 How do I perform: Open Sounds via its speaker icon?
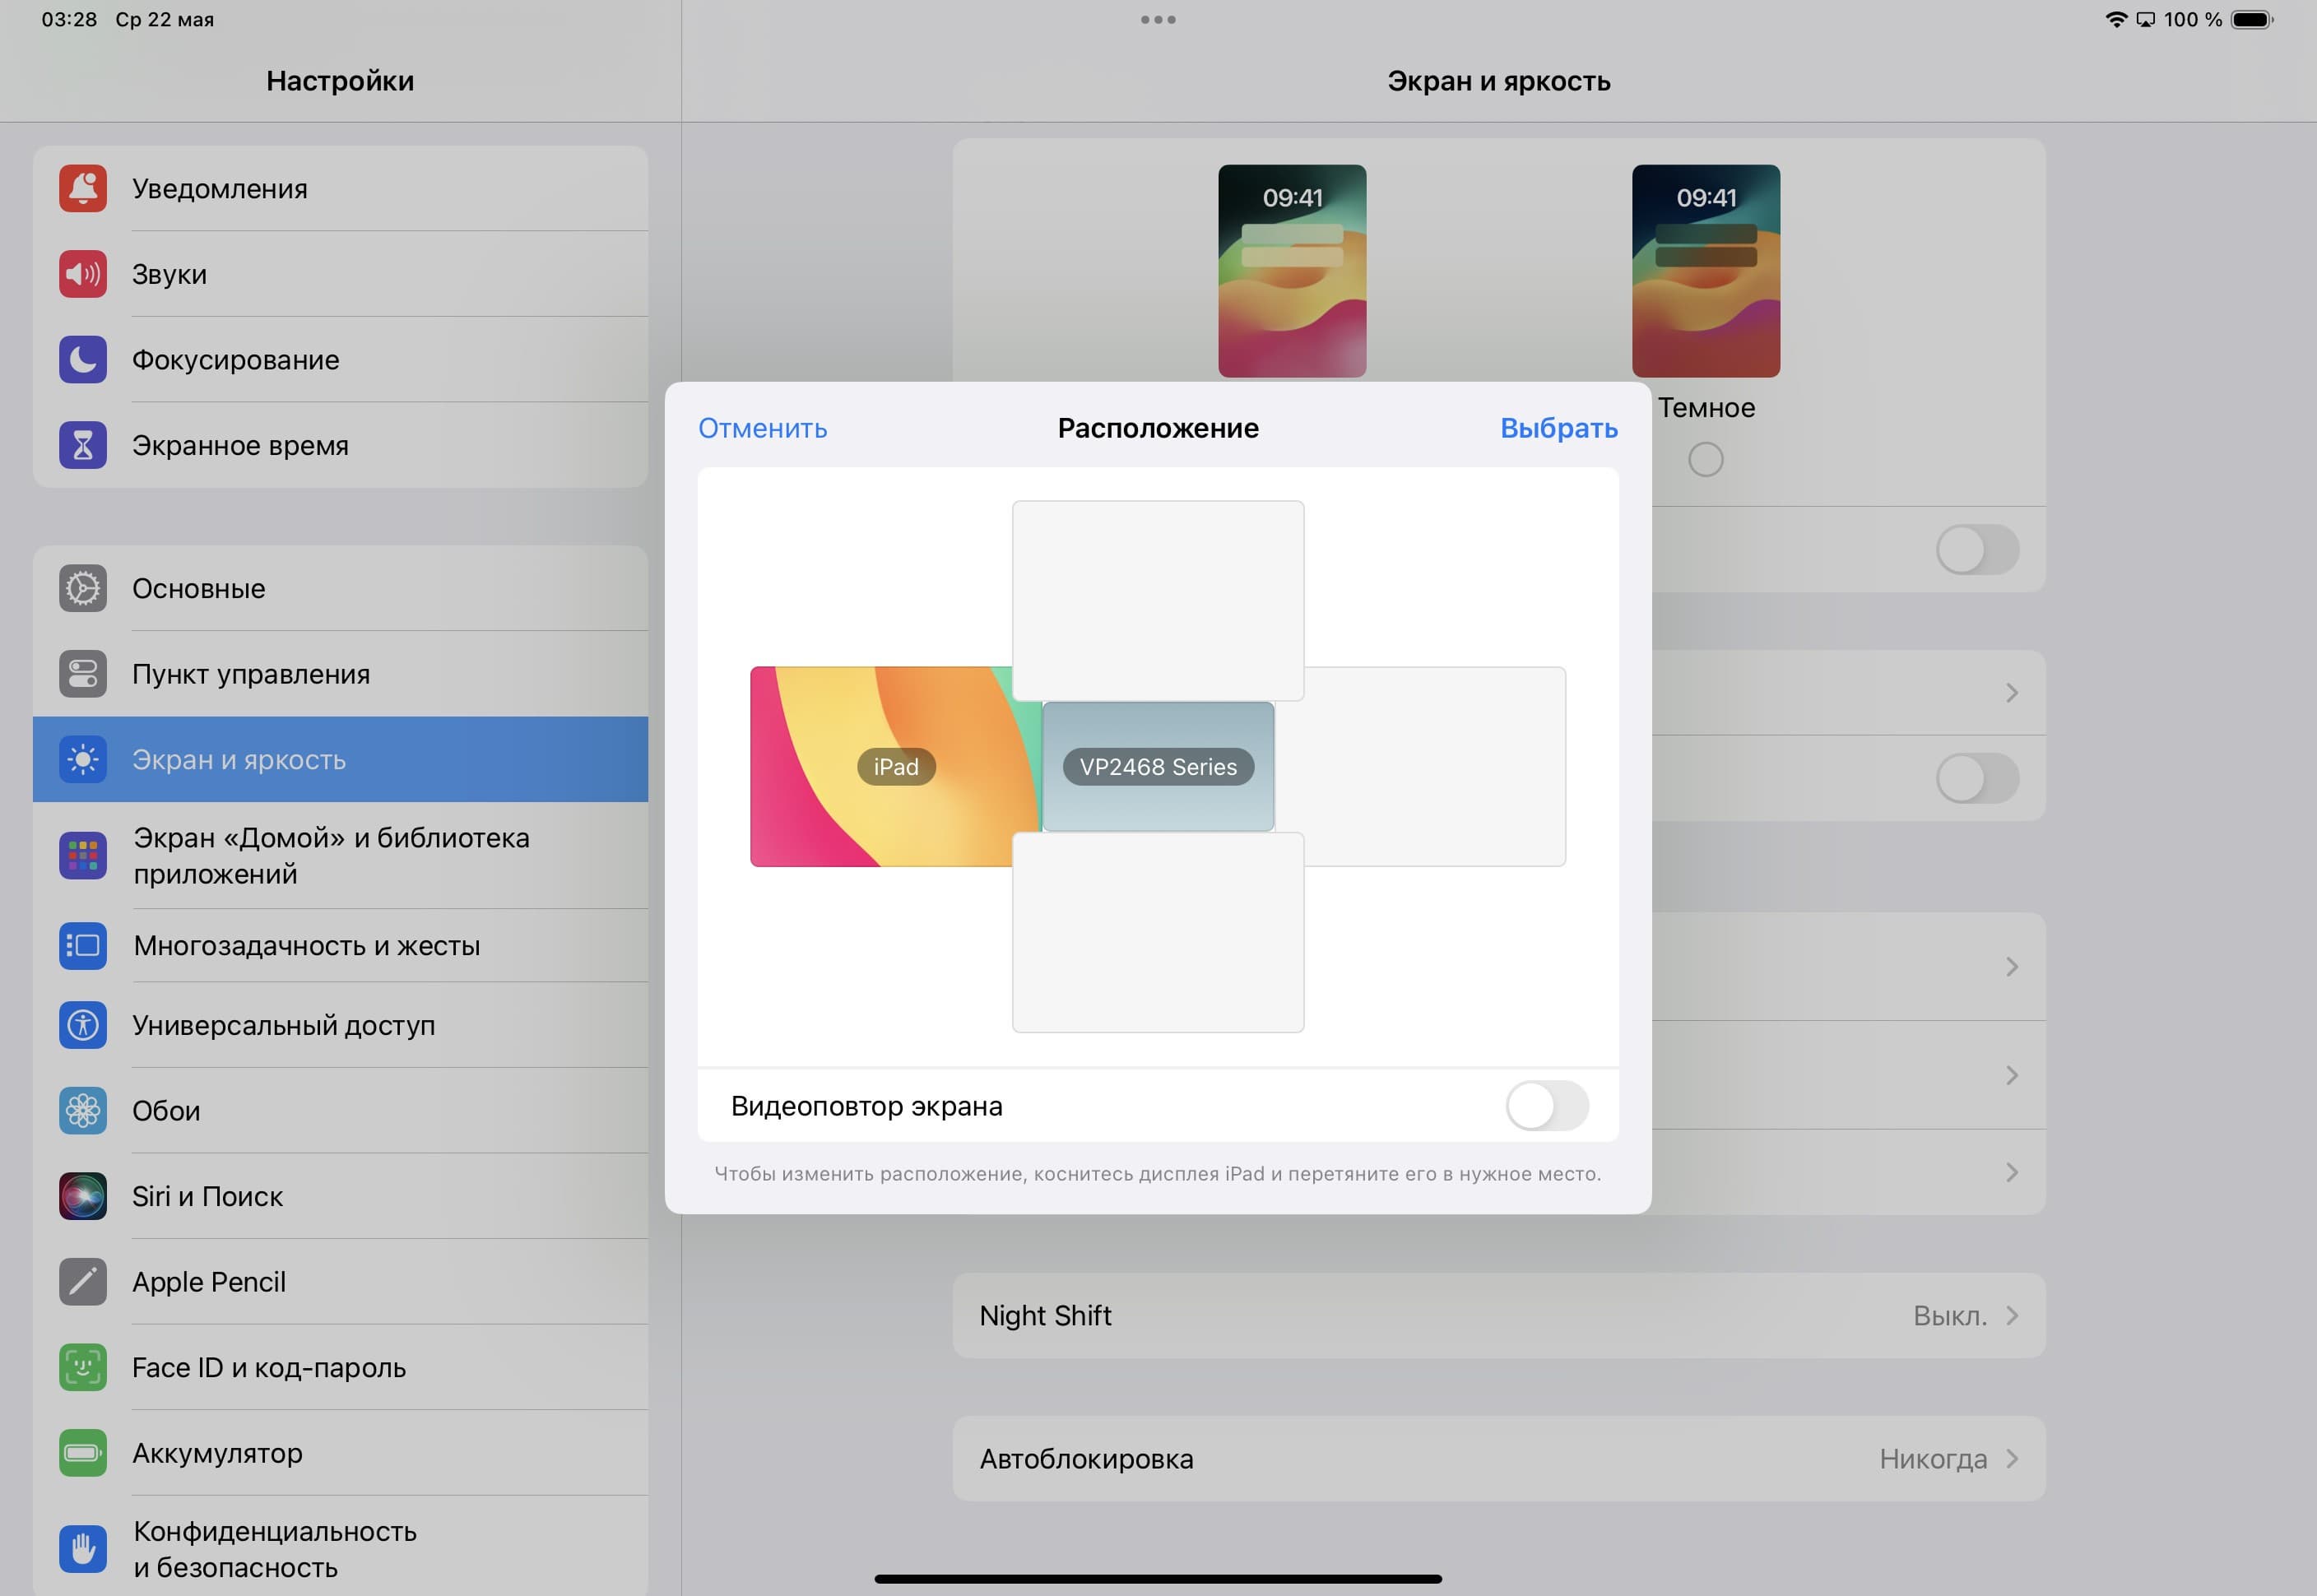click(82, 274)
